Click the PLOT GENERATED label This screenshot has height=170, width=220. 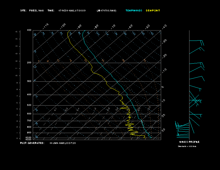(x=32, y=143)
